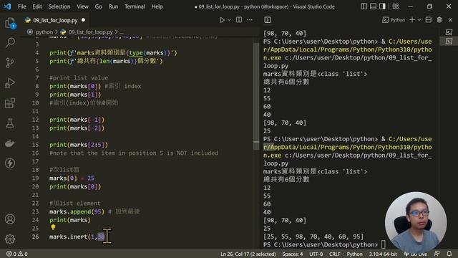Screen dimensions: 458x258
Task: Open the Extensions view
Action: (10, 103)
